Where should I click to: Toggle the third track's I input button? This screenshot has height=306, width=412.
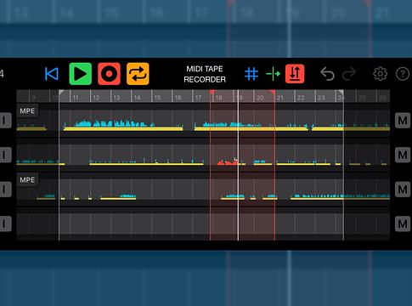5,190
